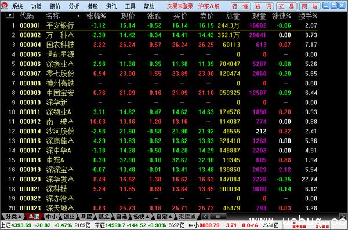Open the 工具 menu
Viewport: 348px width, 230px height.
click(130, 6)
